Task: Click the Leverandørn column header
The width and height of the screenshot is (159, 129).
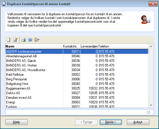Action: [x=89, y=46]
